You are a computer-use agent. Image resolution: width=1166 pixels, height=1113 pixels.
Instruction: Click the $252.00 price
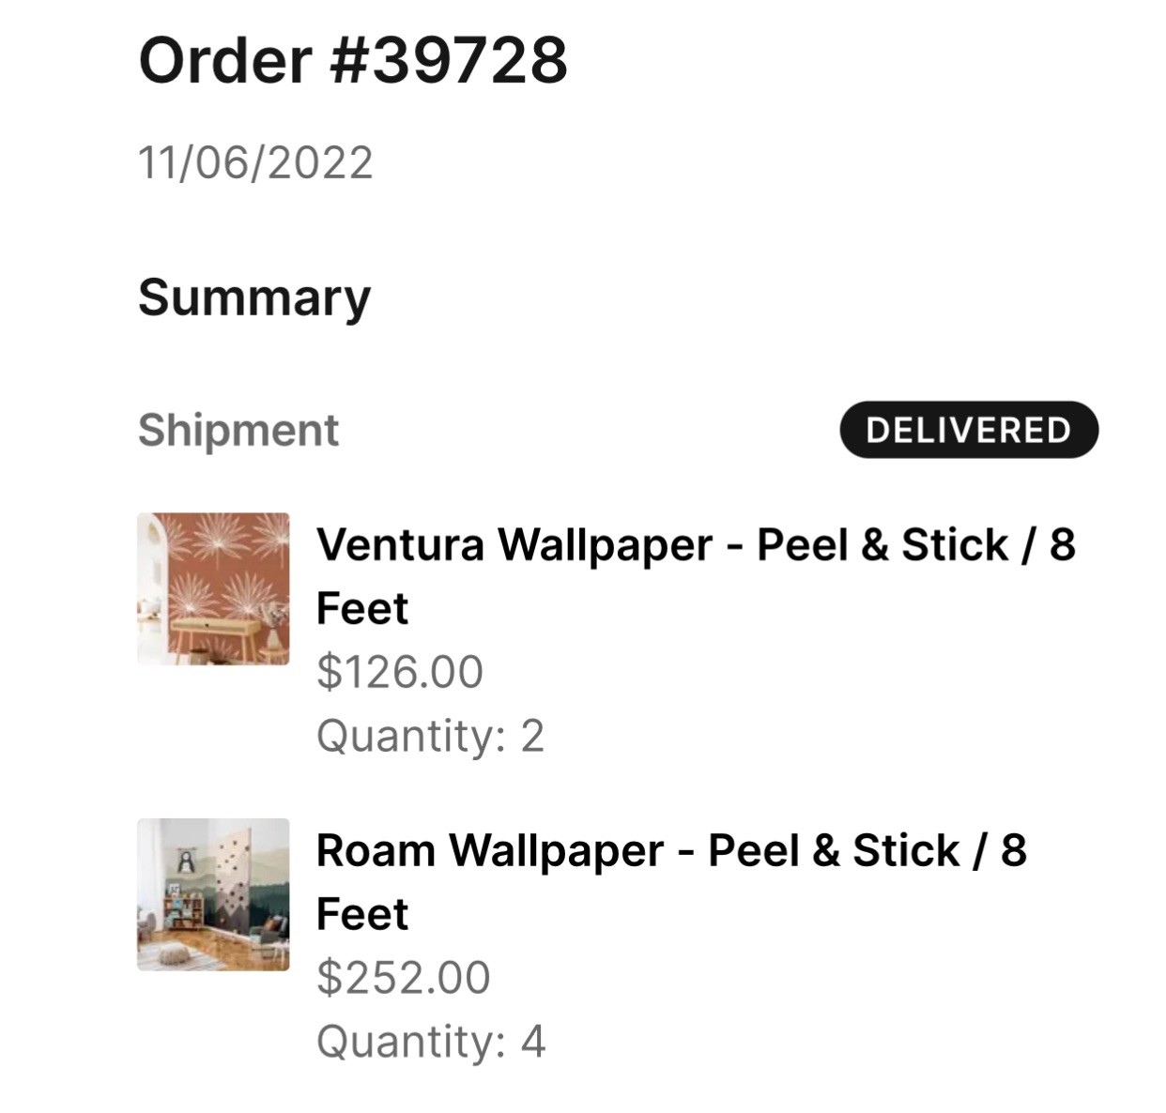click(x=404, y=978)
